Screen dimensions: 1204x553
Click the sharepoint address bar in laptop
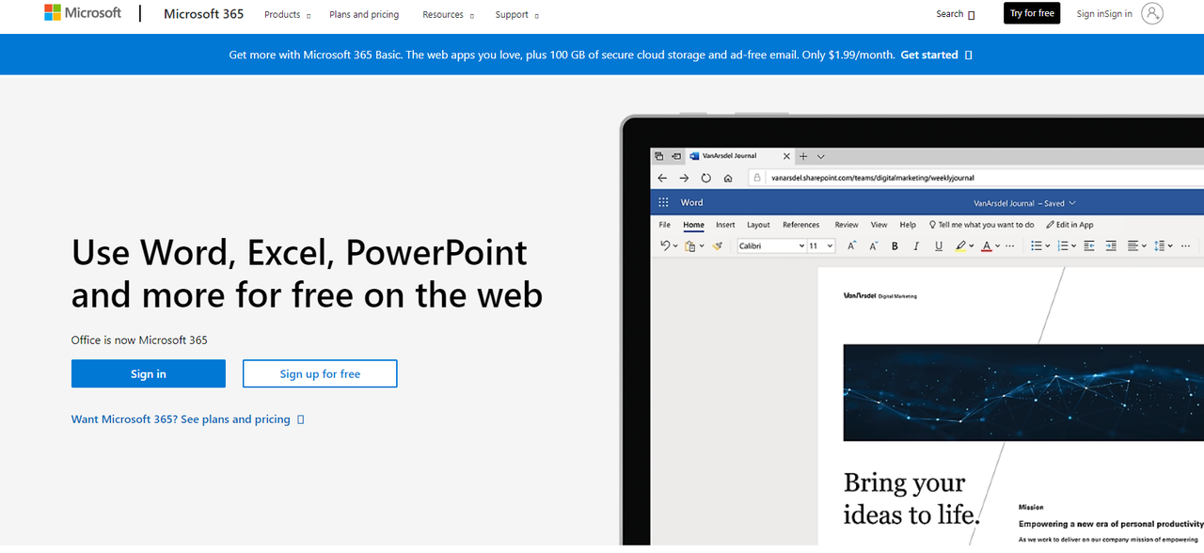pos(975,178)
